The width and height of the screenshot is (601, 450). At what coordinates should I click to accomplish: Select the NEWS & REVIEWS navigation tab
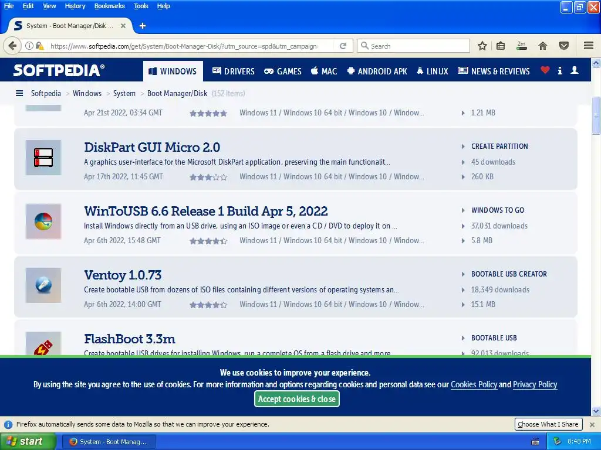(x=494, y=71)
